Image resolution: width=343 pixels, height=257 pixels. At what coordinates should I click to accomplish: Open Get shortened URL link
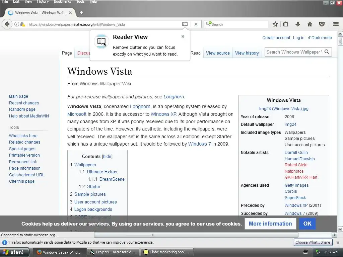(x=27, y=175)
